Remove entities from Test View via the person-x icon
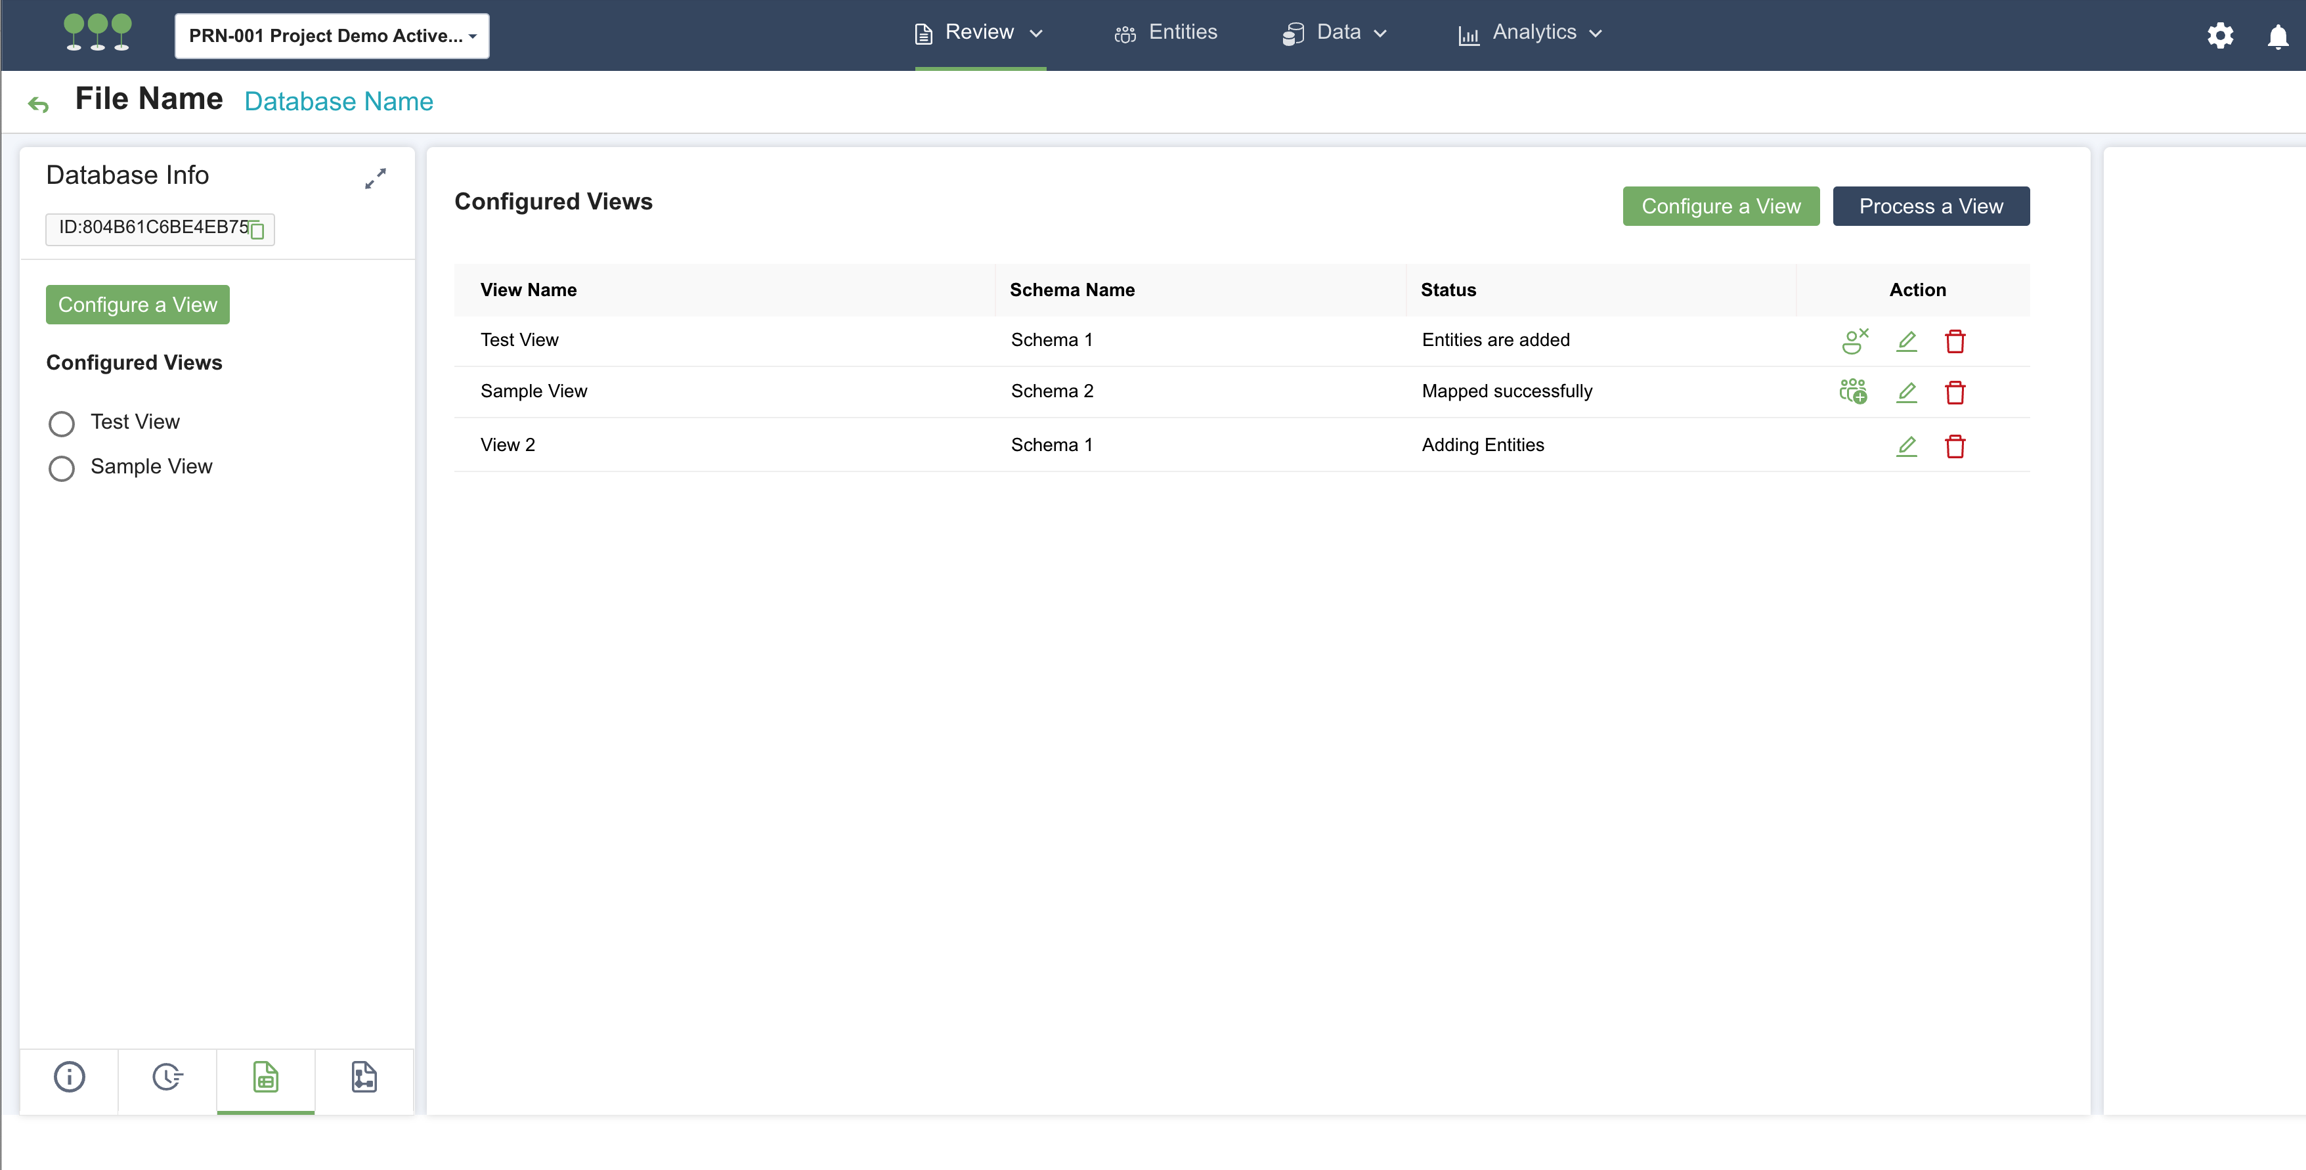This screenshot has width=2306, height=1170. pyautogui.click(x=1855, y=341)
